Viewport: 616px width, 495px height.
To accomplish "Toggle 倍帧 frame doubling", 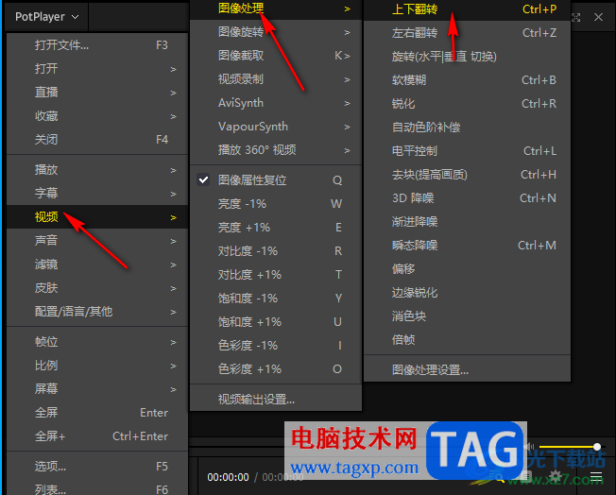I will point(467,340).
